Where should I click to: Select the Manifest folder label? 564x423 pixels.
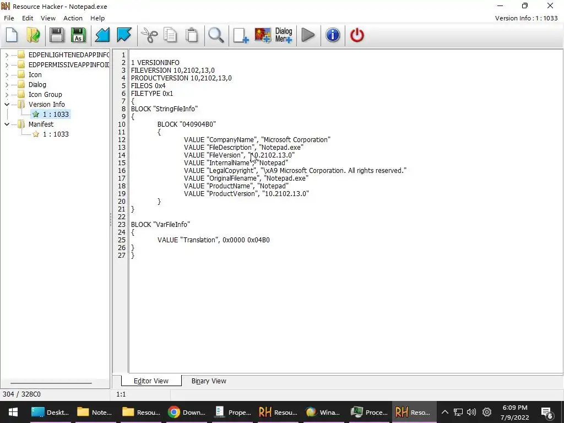click(41, 124)
